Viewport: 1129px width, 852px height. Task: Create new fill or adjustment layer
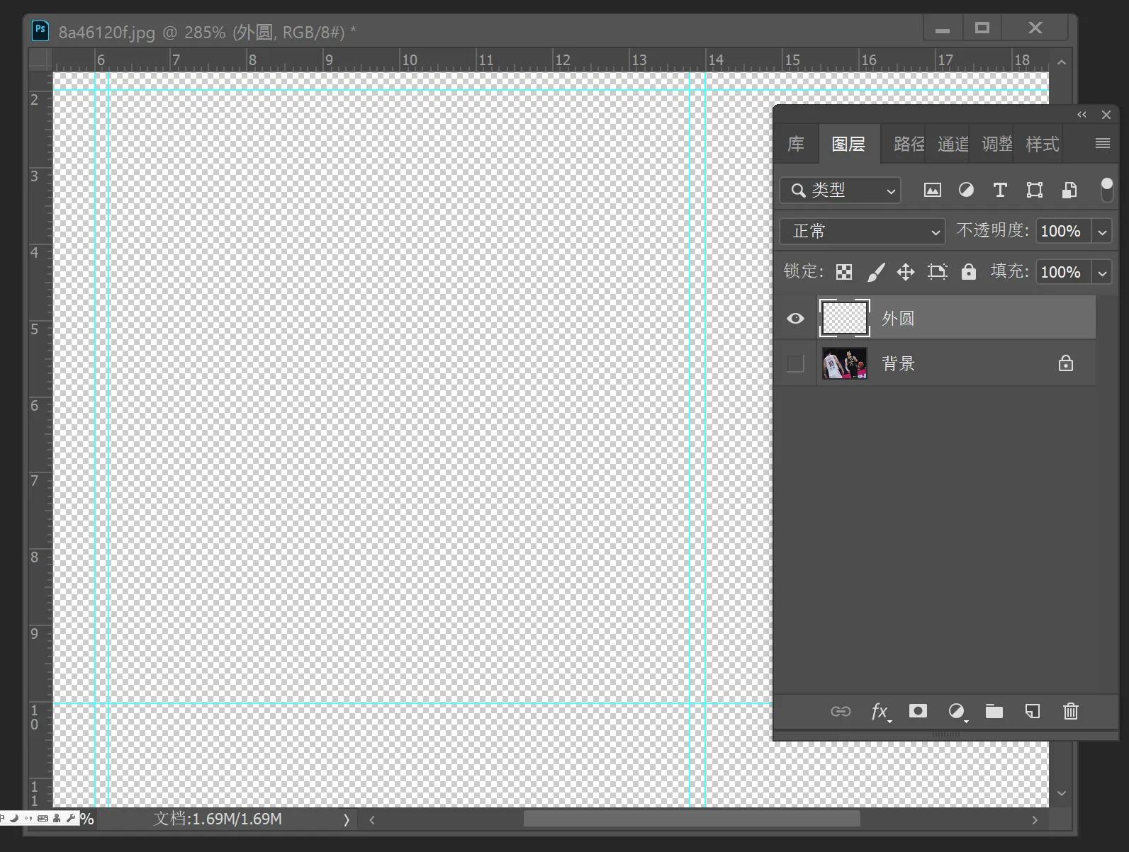[x=957, y=711]
